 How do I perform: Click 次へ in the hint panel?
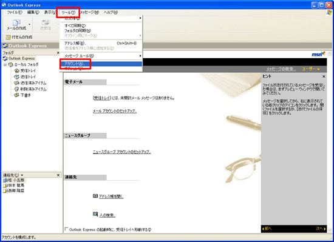321,229
